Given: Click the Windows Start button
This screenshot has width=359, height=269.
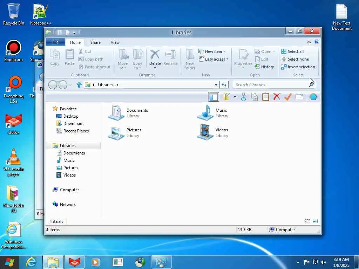Looking at the screenshot, I should 9,262.
